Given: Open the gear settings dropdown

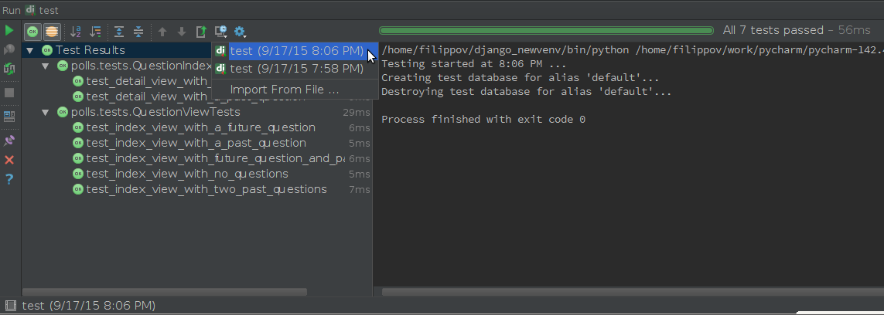Looking at the screenshot, I should (241, 32).
